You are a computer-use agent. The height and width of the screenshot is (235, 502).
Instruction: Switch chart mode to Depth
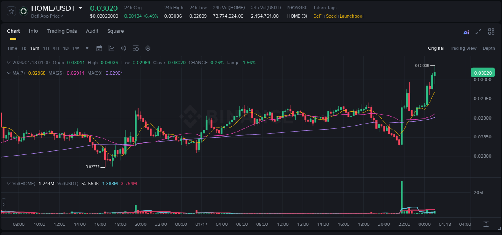tap(488, 48)
